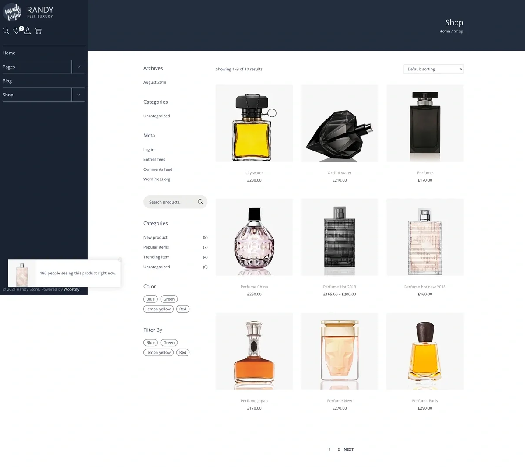The width and height of the screenshot is (525, 467).
Task: Submit product search with magnifier icon
Action: [200, 202]
